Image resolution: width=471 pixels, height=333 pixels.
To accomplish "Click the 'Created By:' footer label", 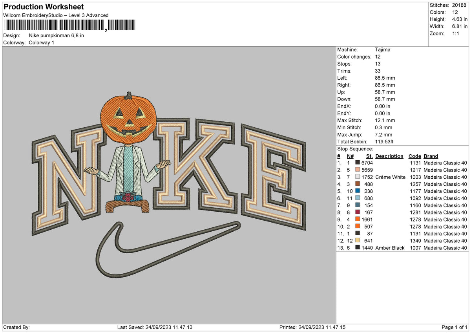I will pyautogui.click(x=16, y=327).
